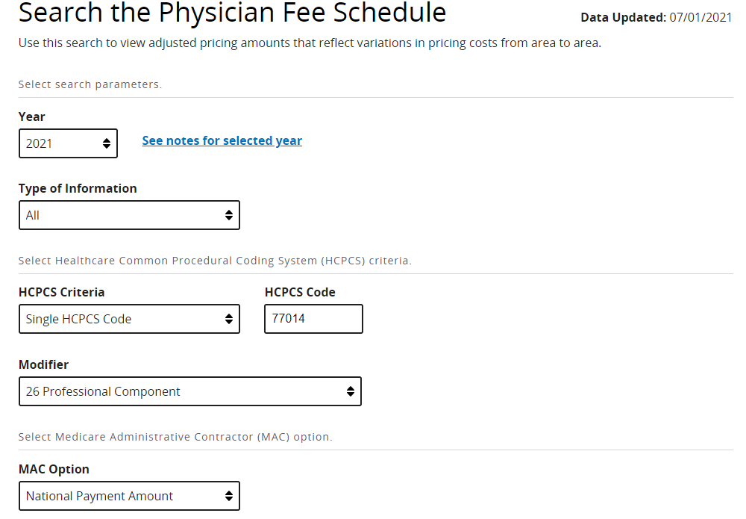Image resolution: width=746 pixels, height=519 pixels.
Task: Click the arrow icon on MAC Option select
Action: pyautogui.click(x=229, y=496)
